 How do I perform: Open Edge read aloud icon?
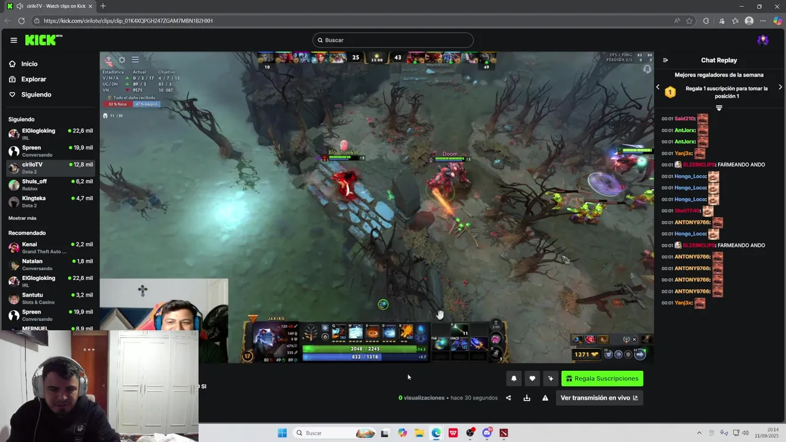tap(677, 21)
